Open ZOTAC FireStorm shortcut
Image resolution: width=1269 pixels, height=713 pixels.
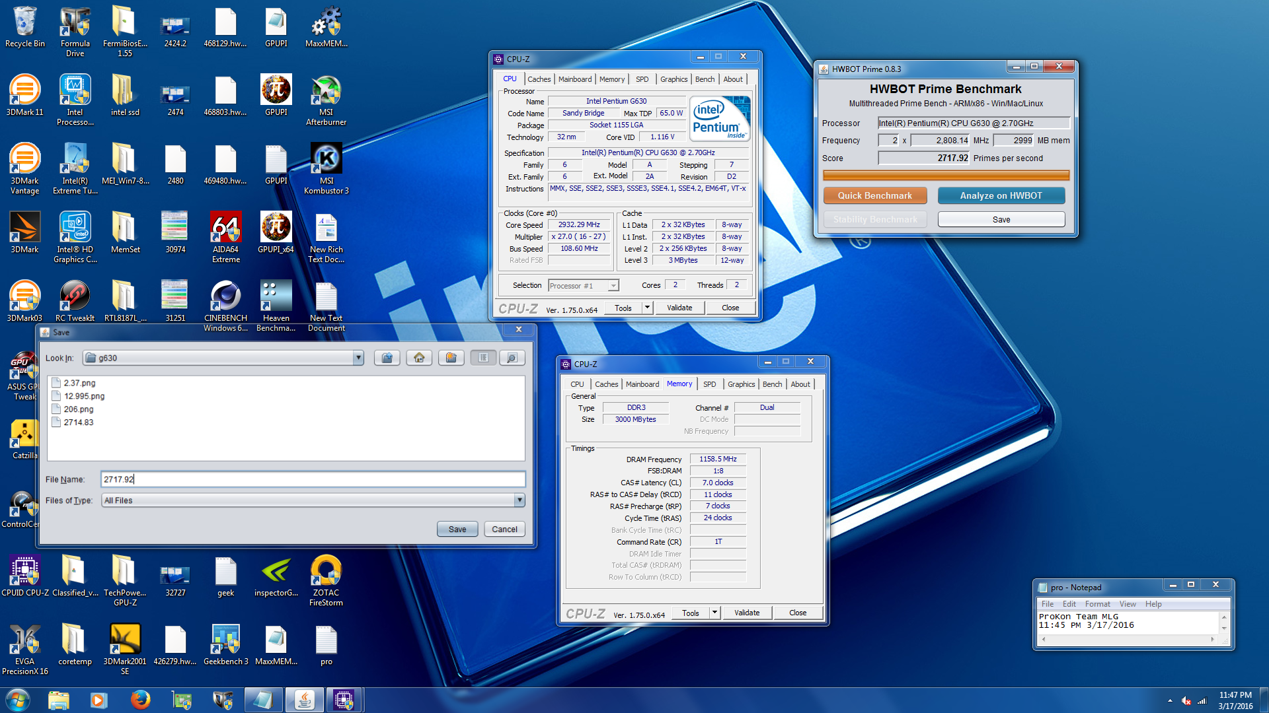(327, 581)
